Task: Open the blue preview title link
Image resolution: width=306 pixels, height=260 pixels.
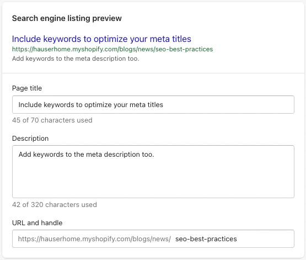Action: 101,39
